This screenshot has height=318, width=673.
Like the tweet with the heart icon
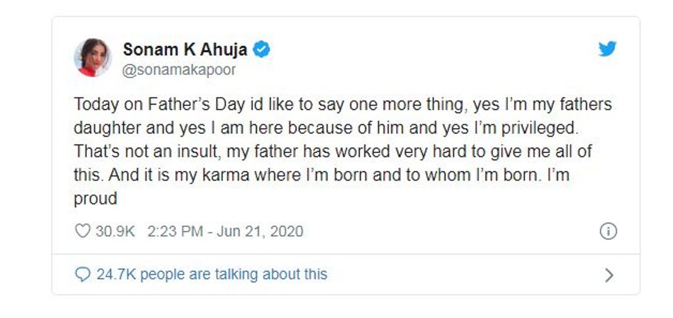tap(82, 231)
